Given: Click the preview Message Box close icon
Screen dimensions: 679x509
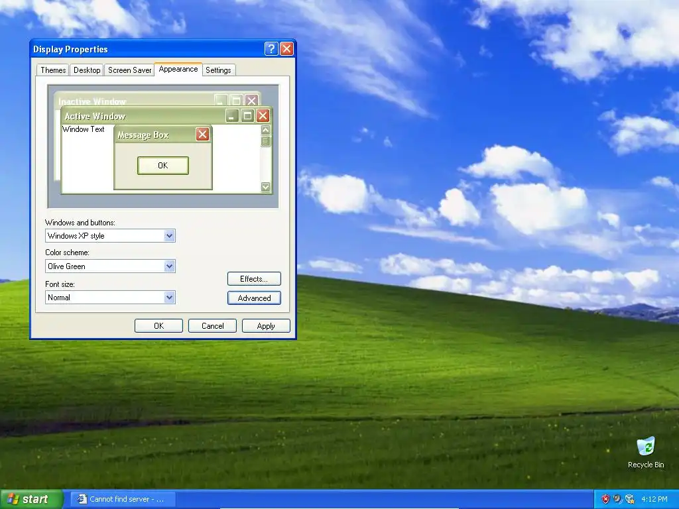Looking at the screenshot, I should coord(202,134).
